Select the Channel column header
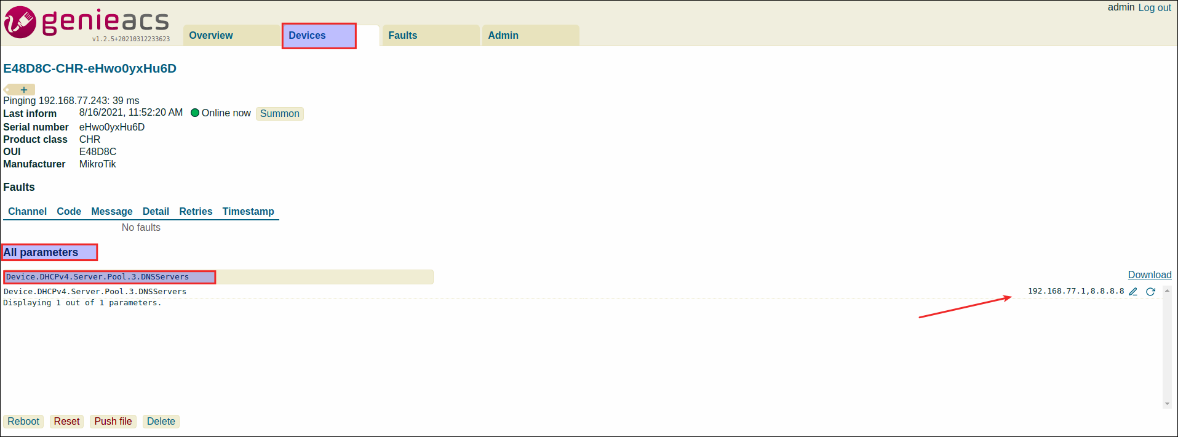The image size is (1178, 437). 27,212
